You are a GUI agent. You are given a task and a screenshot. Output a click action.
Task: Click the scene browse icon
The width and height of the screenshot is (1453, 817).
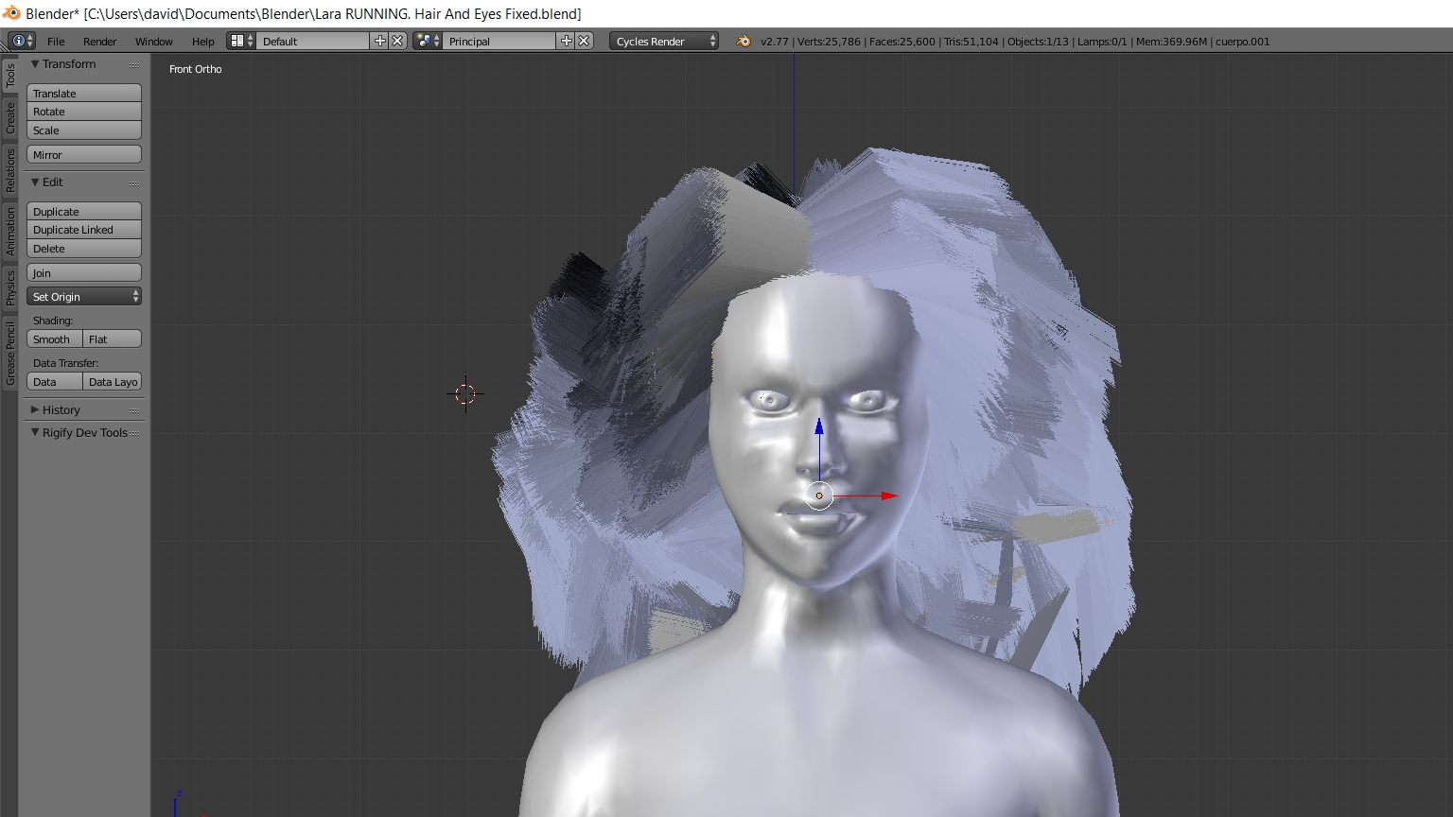click(x=427, y=41)
